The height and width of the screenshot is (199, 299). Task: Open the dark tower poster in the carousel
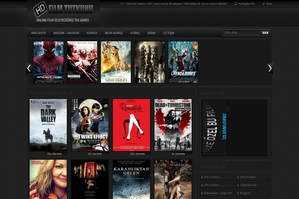pyautogui.click(x=149, y=62)
